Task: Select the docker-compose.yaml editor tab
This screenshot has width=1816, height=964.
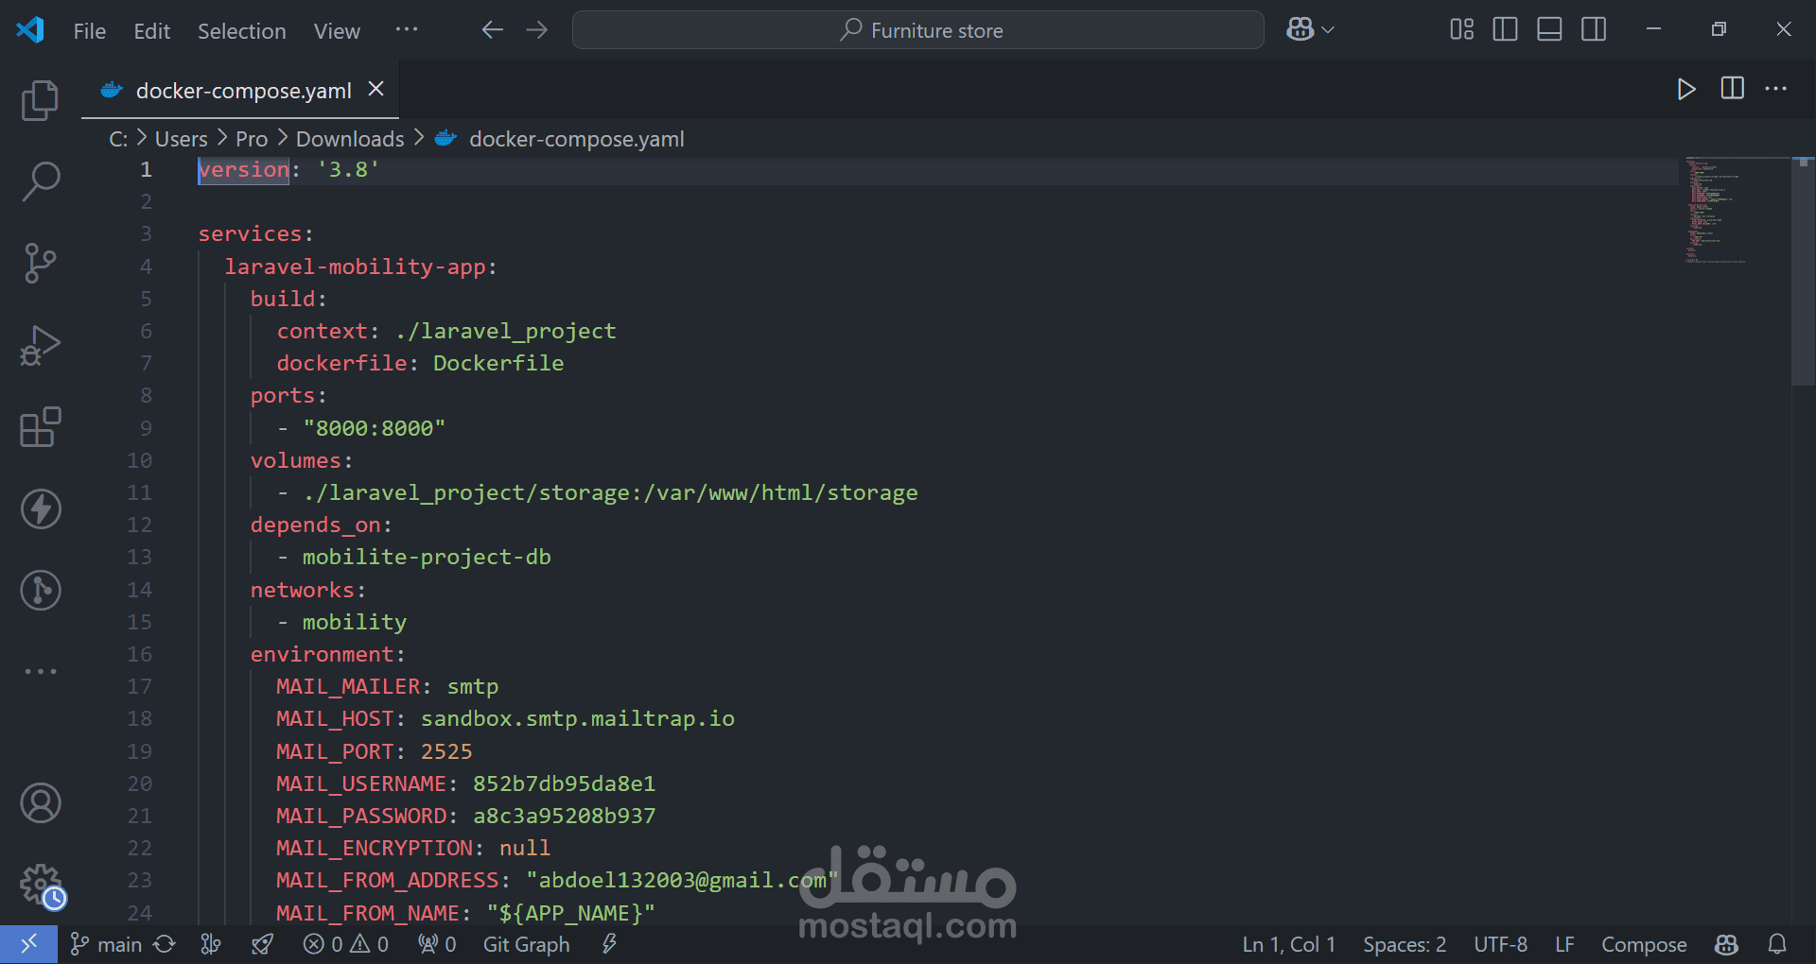Action: pyautogui.click(x=240, y=90)
